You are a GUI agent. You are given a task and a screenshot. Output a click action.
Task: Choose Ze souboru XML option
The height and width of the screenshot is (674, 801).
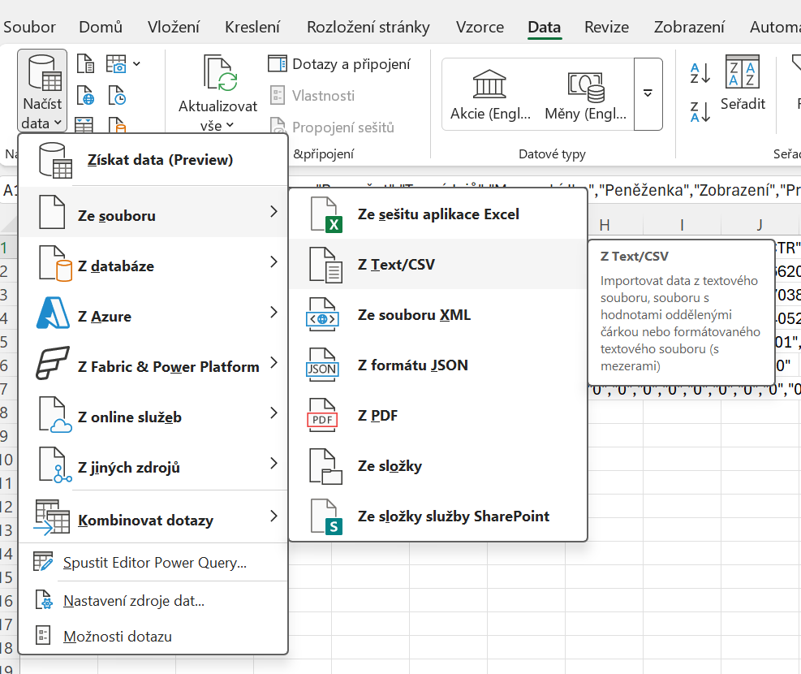438,315
